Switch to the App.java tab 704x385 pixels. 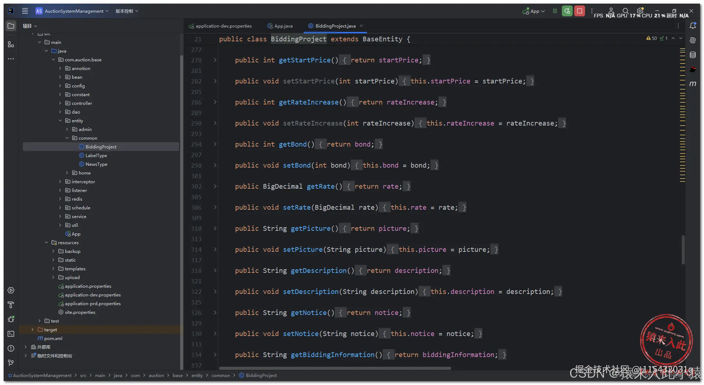click(x=280, y=26)
